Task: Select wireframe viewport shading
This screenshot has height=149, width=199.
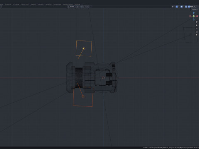Action: (x=189, y=7)
